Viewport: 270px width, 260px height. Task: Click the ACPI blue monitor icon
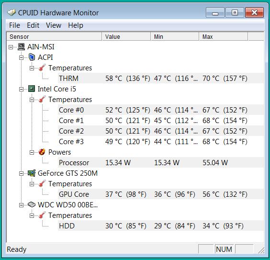32,57
